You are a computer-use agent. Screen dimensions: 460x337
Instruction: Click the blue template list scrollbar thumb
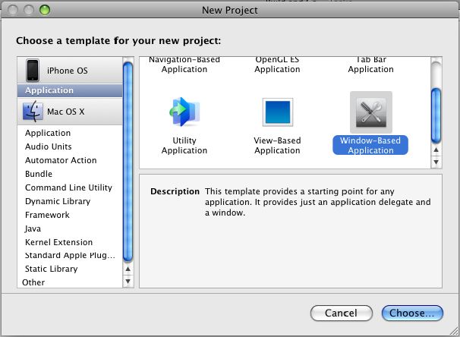pos(436,116)
